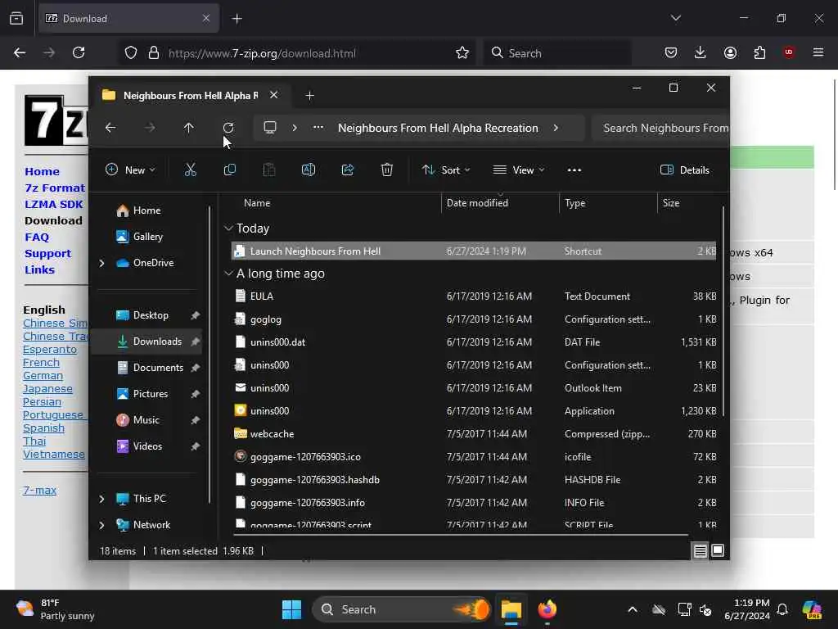Image resolution: width=838 pixels, height=629 pixels.
Task: Select the webcache compressed folder
Action: pos(474,434)
